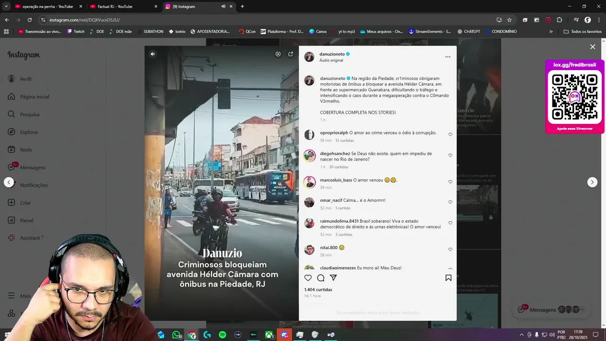
Task: Mute the Instagram tab audio icon
Action: pyautogui.click(x=223, y=7)
